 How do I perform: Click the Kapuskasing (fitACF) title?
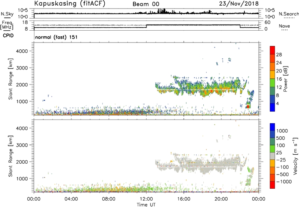tap(70, 4)
